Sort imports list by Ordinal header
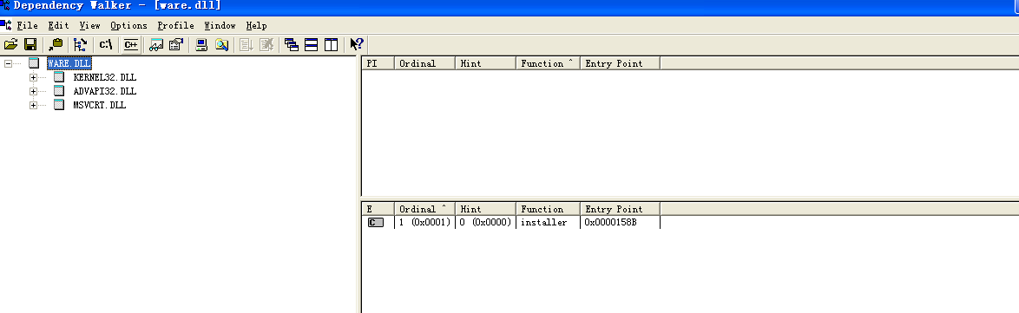This screenshot has width=1019, height=313. [x=424, y=63]
